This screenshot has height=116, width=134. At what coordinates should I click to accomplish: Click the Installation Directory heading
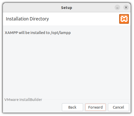click(27, 19)
